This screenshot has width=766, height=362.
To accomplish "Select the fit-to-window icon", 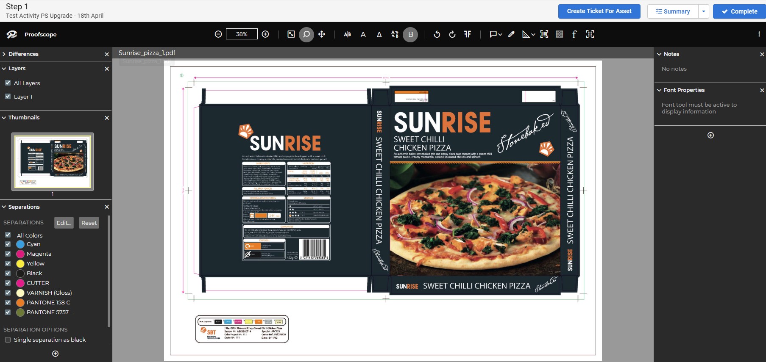I will pos(291,34).
